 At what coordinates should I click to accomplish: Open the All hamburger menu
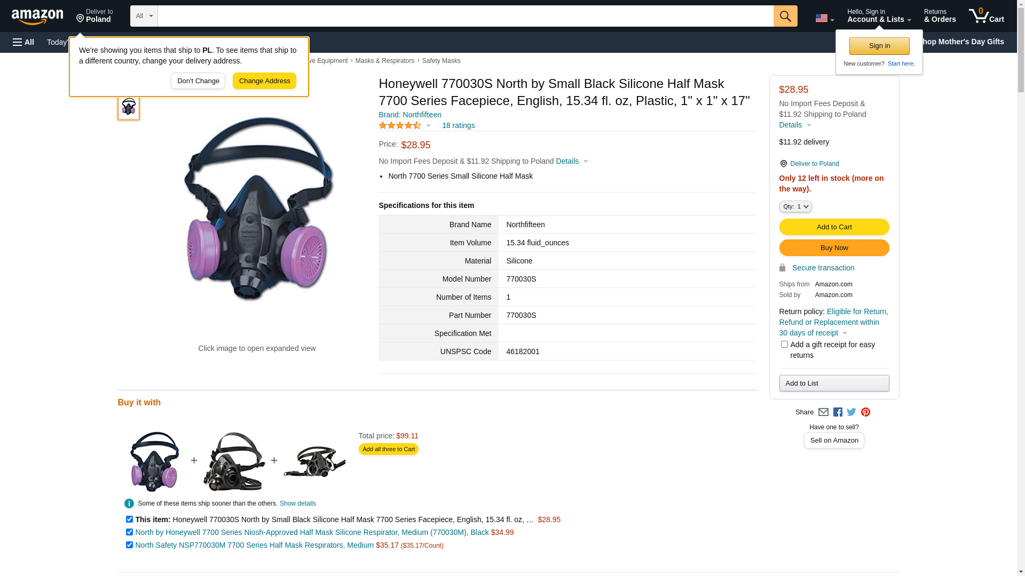23,42
